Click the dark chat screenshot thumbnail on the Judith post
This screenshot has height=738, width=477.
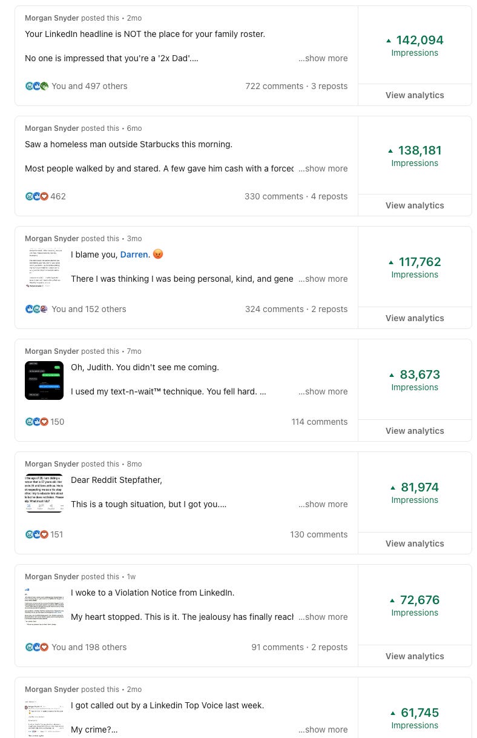(x=44, y=381)
